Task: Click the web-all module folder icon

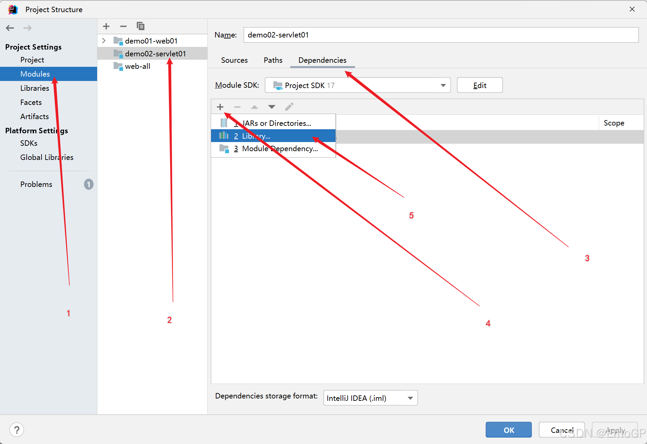Action: coord(118,66)
